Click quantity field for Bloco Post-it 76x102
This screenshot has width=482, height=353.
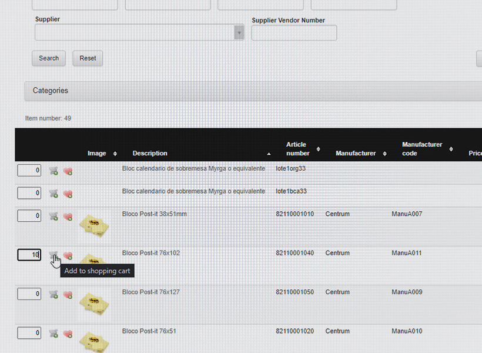pos(29,255)
